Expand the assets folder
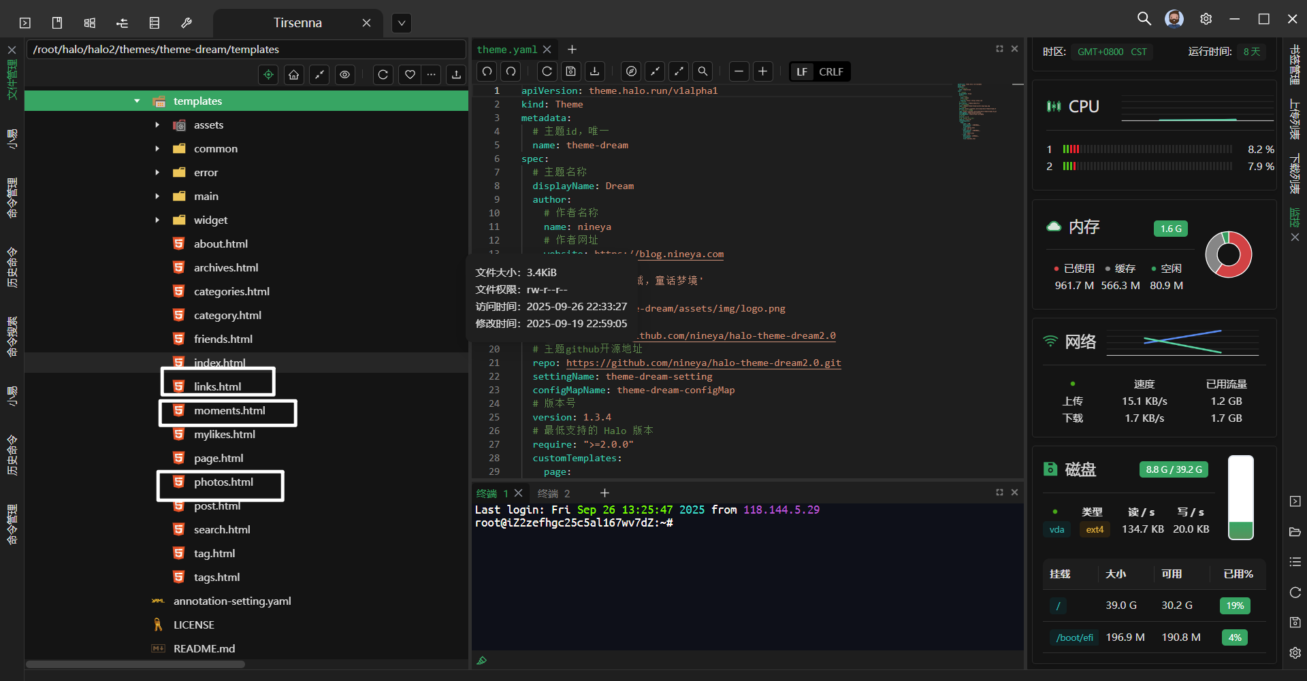This screenshot has height=681, width=1307. coord(157,125)
